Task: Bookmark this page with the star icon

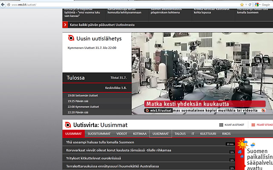Action: (242, 5)
